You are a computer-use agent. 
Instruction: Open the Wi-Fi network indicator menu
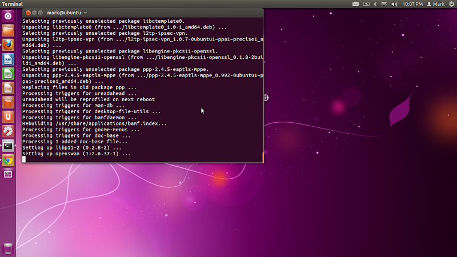(384, 4)
